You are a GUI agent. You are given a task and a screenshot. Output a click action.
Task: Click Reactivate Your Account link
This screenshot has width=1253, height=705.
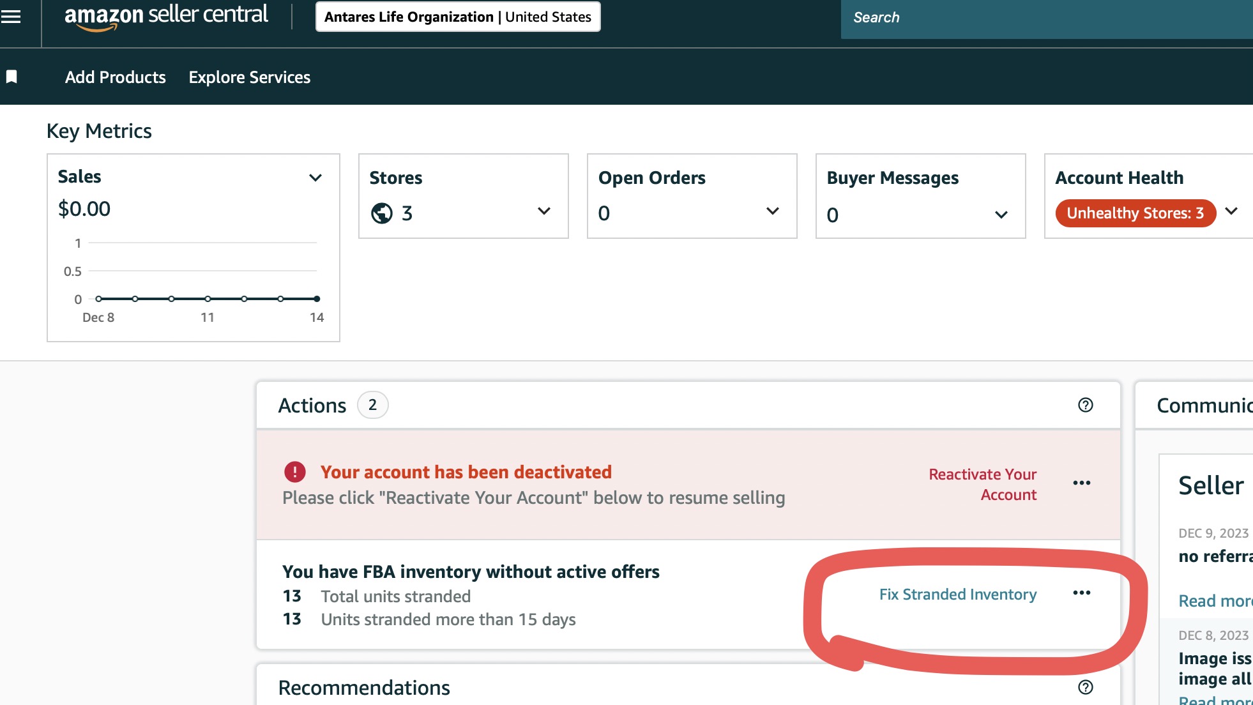pyautogui.click(x=983, y=484)
